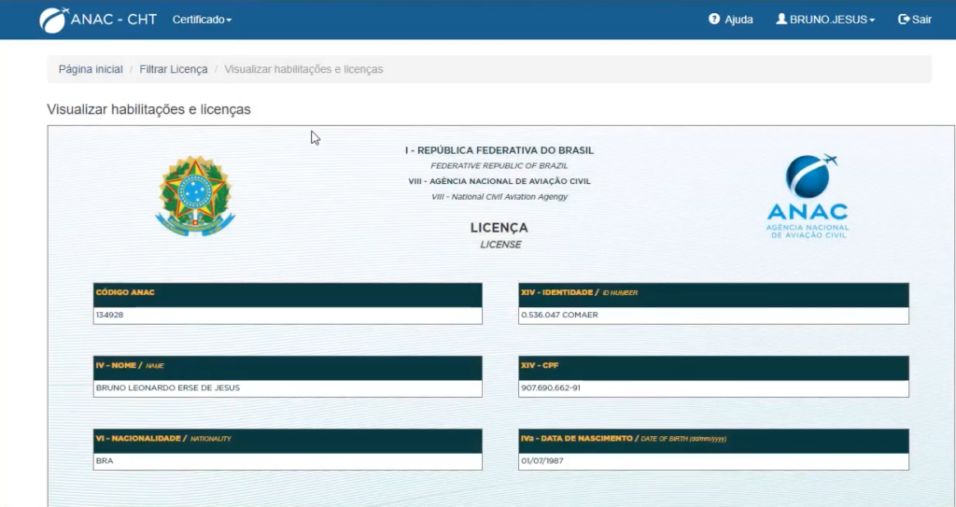Click the user profile silhouette icon

coord(781,20)
